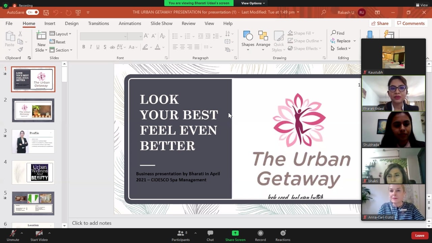Select slide 4 thumbnail Urban Wellness and Beauty
The image size is (432, 243).
[x=33, y=172]
